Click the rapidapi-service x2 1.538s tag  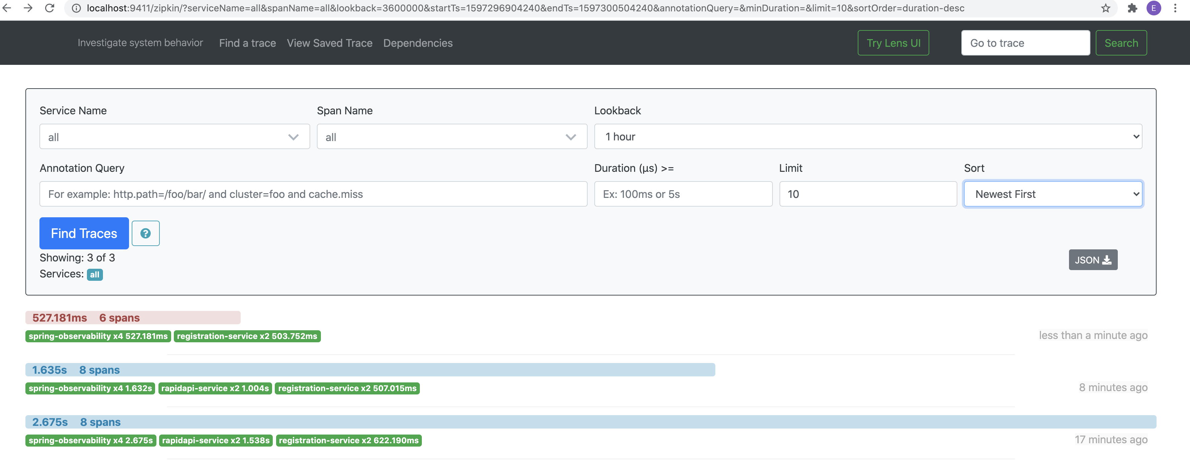216,441
